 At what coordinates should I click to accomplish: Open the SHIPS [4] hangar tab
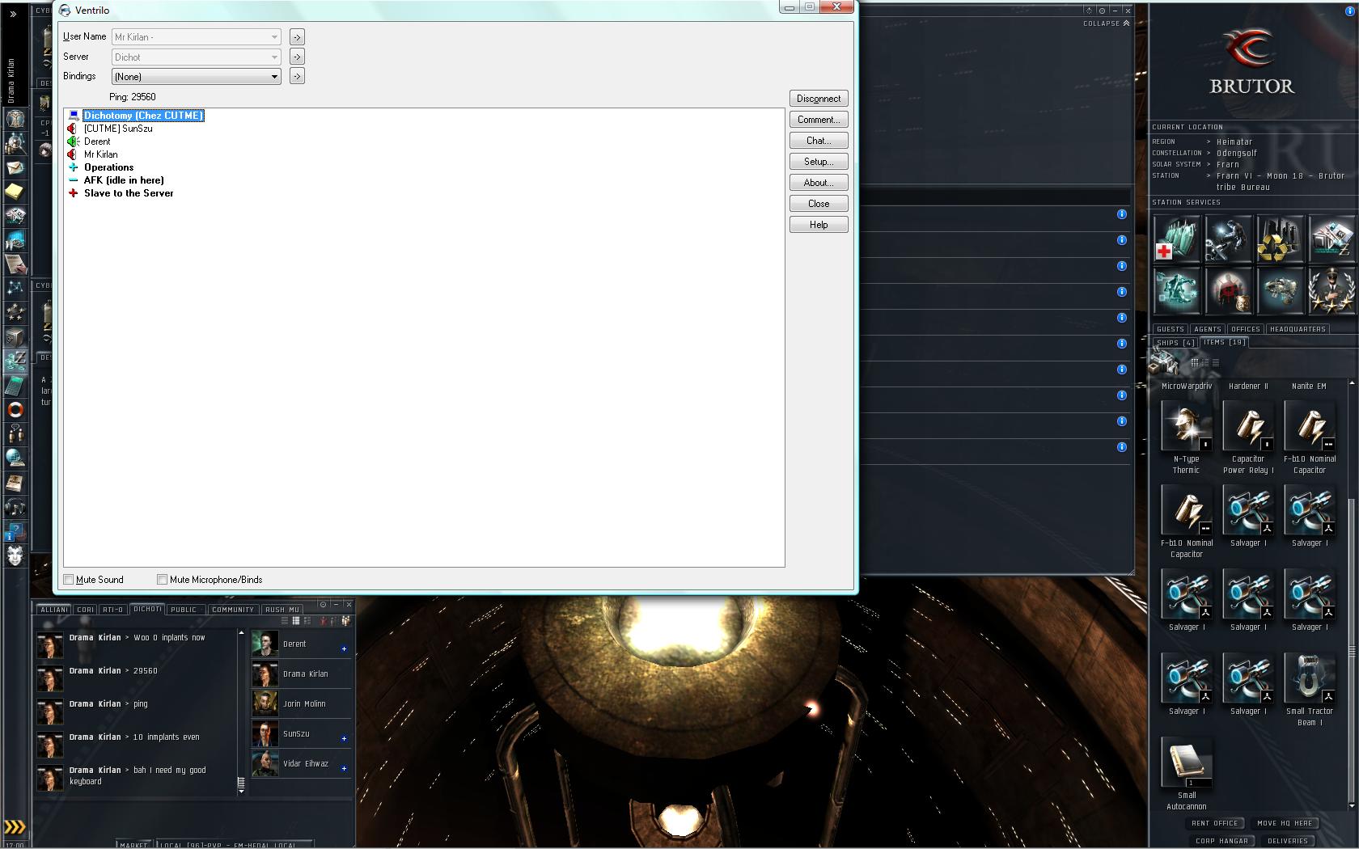click(x=1176, y=343)
